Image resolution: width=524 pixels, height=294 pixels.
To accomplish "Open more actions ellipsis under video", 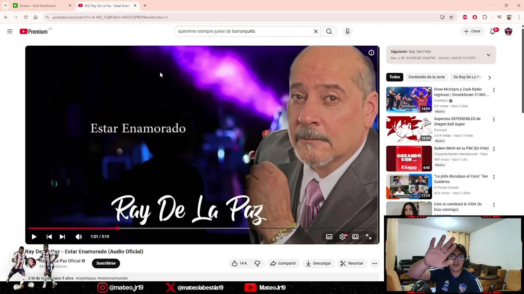I will pyautogui.click(x=374, y=263).
